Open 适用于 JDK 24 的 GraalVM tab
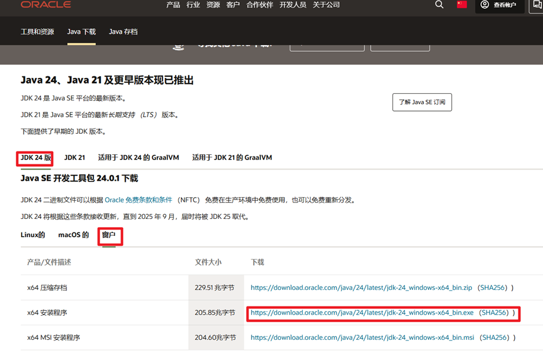The height and width of the screenshot is (351, 543). point(139,158)
